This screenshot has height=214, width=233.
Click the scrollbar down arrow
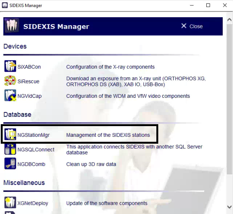[x=230, y=207]
